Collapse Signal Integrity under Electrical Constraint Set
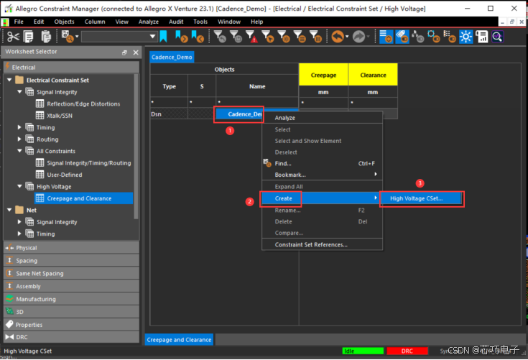This screenshot has height=360, width=528. click(19, 91)
